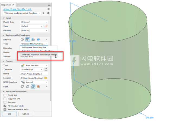Open preset settings gear icon
Screen dimensions: 186x121
coord(48,13)
